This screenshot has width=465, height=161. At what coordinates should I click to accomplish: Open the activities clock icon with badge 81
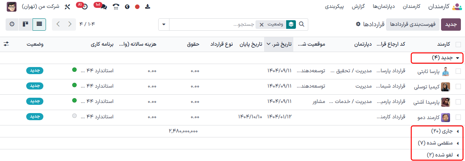(x=85, y=7)
